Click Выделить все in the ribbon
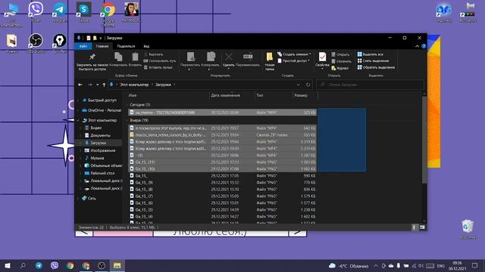The height and width of the screenshot is (272, 485). (x=371, y=54)
